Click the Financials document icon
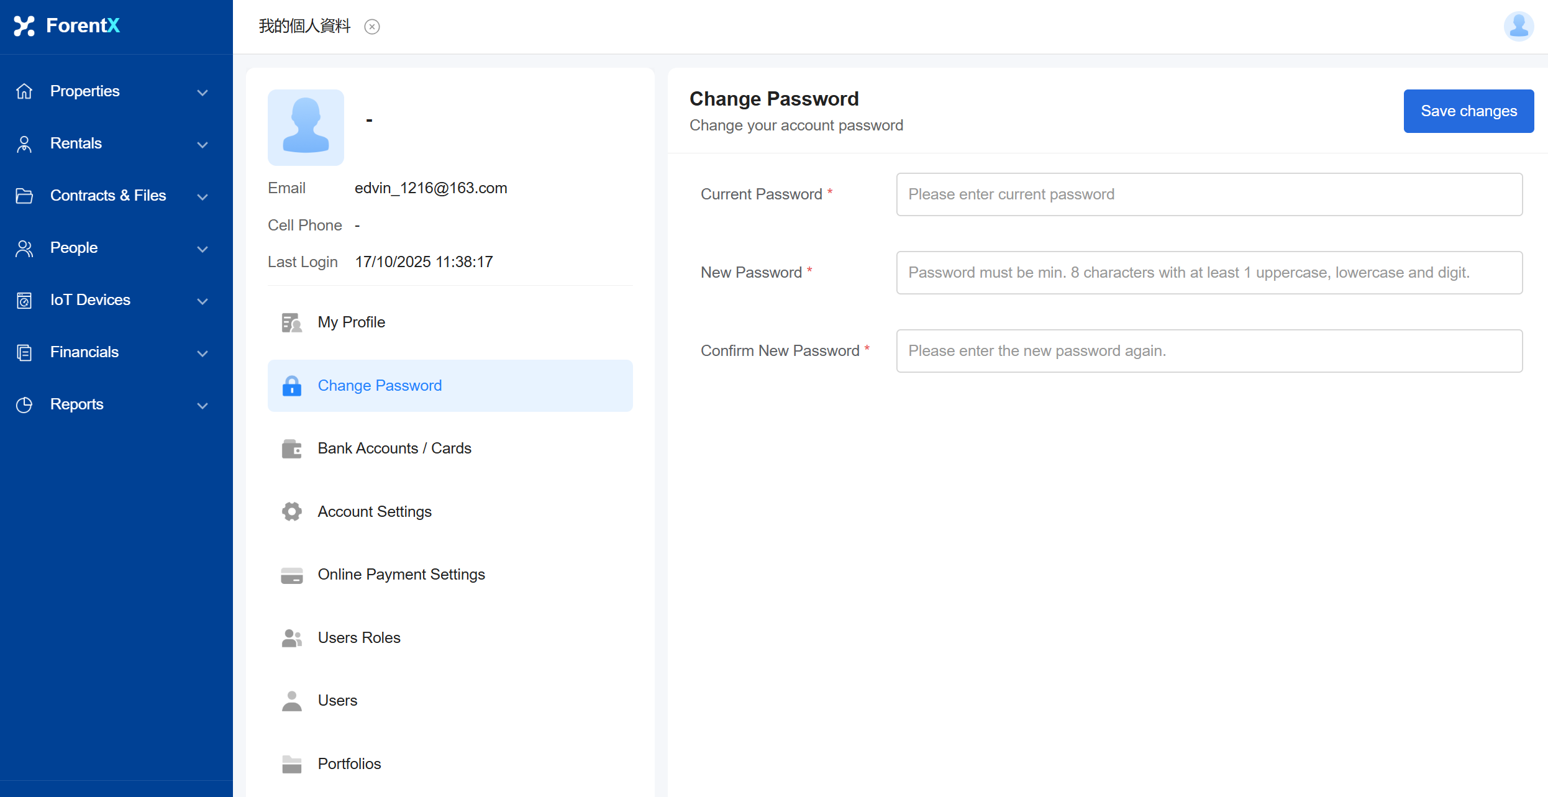Viewport: 1548px width, 797px height. point(24,352)
